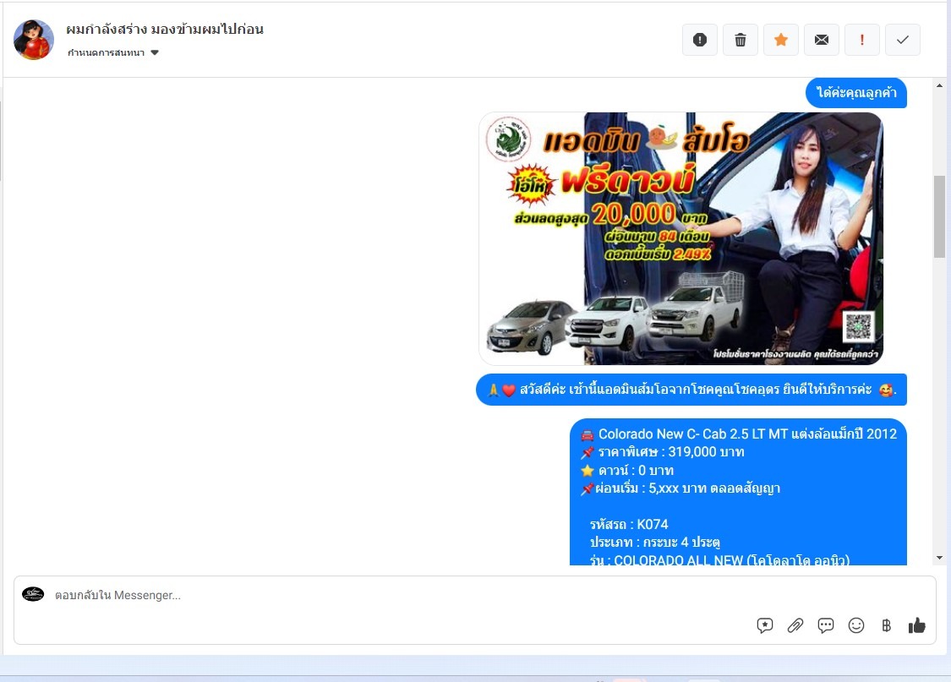This screenshot has width=951, height=682.
Task: Open instant replies speech bubble icon
Action: tap(825, 625)
